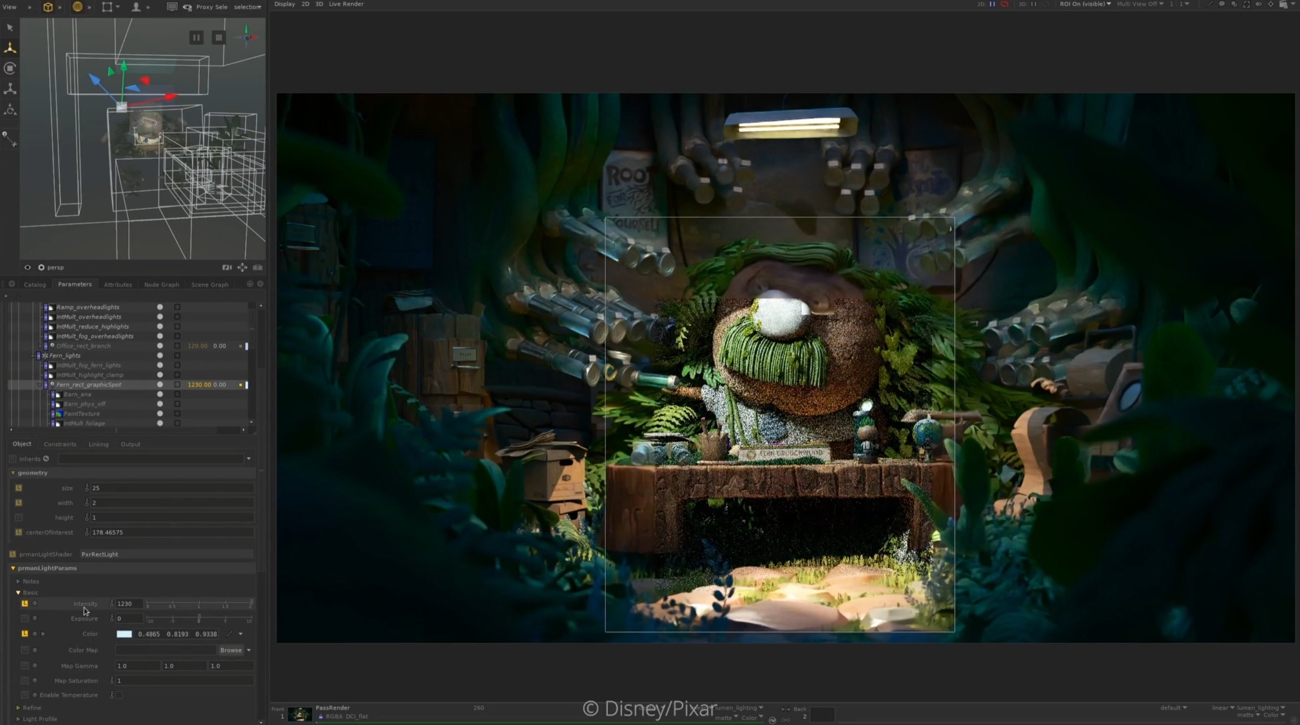Viewport: 1300px width, 725px height.
Task: Click the selection arrow tool
Action: pyautogui.click(x=10, y=28)
